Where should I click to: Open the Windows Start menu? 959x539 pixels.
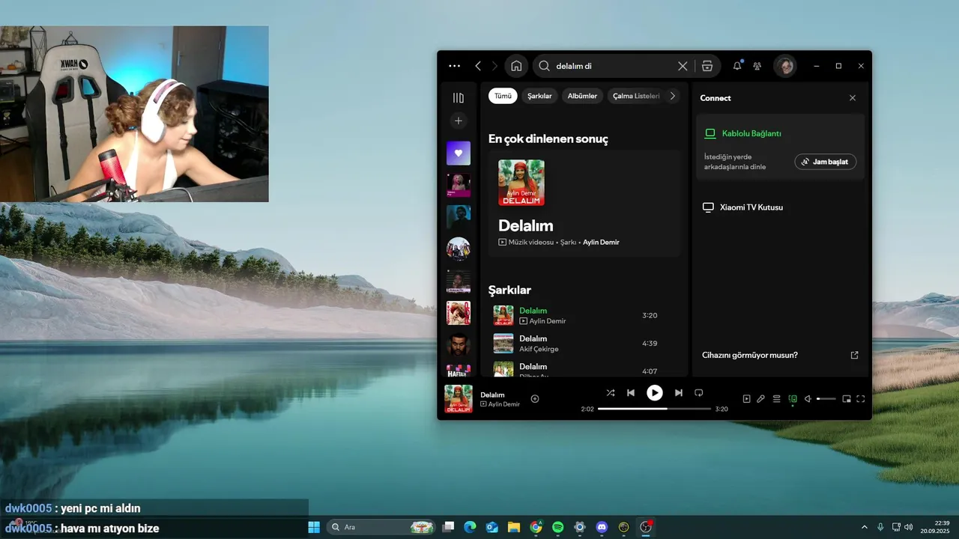314,527
